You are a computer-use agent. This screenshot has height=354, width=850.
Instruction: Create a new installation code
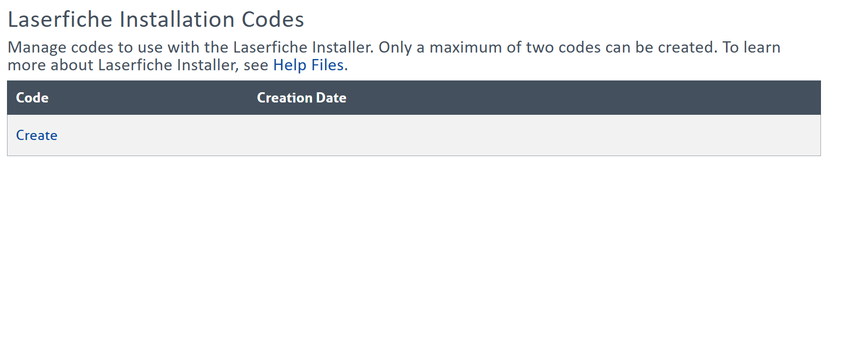[37, 135]
